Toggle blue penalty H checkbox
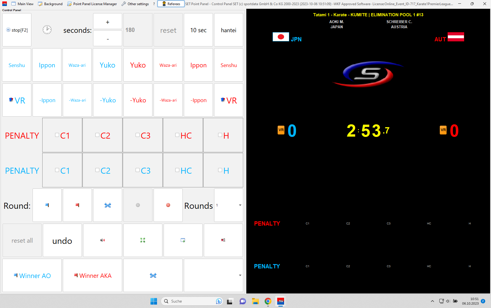Image resolution: width=491 pixels, height=308 pixels. tap(220, 170)
